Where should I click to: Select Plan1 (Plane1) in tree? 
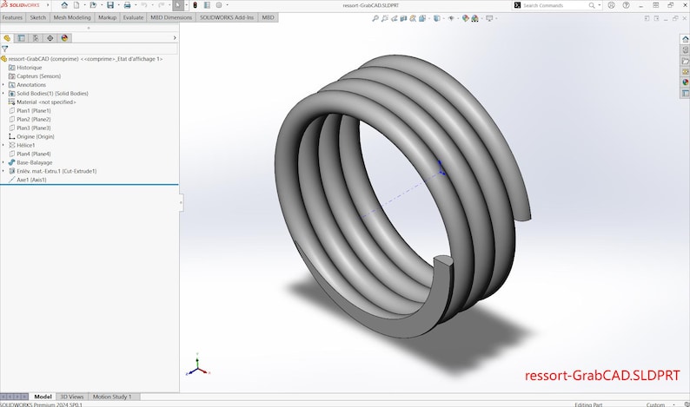(30, 111)
